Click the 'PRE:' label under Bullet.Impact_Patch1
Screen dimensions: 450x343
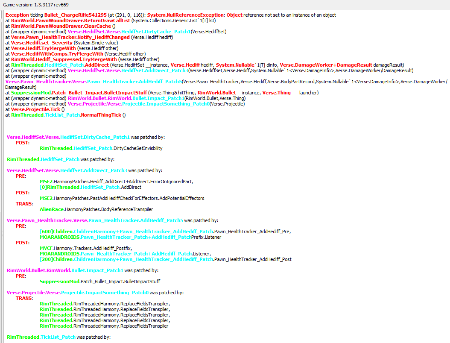21,276
